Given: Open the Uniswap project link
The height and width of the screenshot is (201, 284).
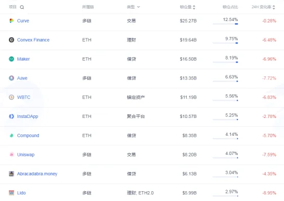Looking at the screenshot, I should click(x=26, y=155).
